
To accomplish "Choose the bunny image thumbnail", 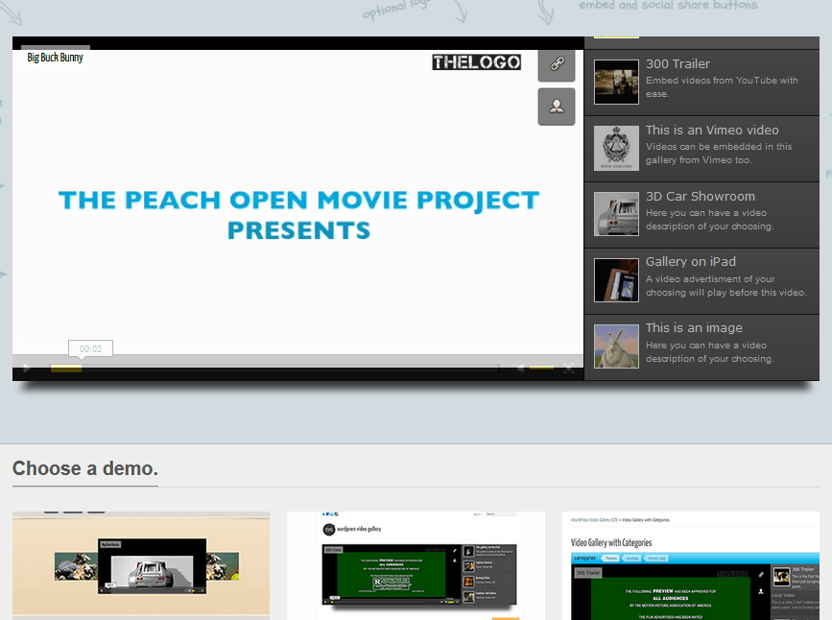I will [x=617, y=346].
